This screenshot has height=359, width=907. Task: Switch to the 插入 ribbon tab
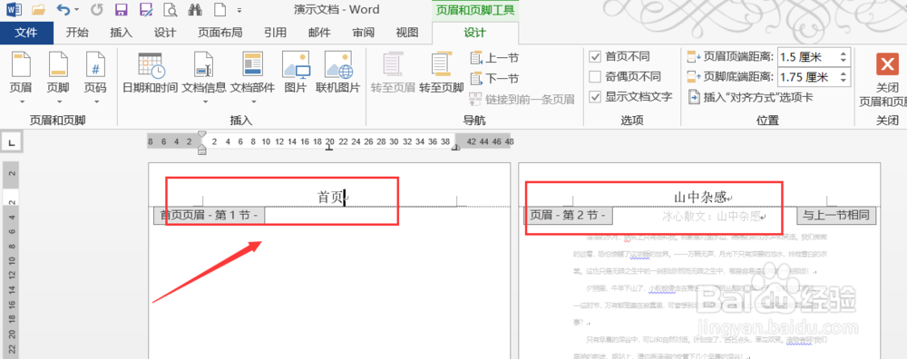point(122,33)
